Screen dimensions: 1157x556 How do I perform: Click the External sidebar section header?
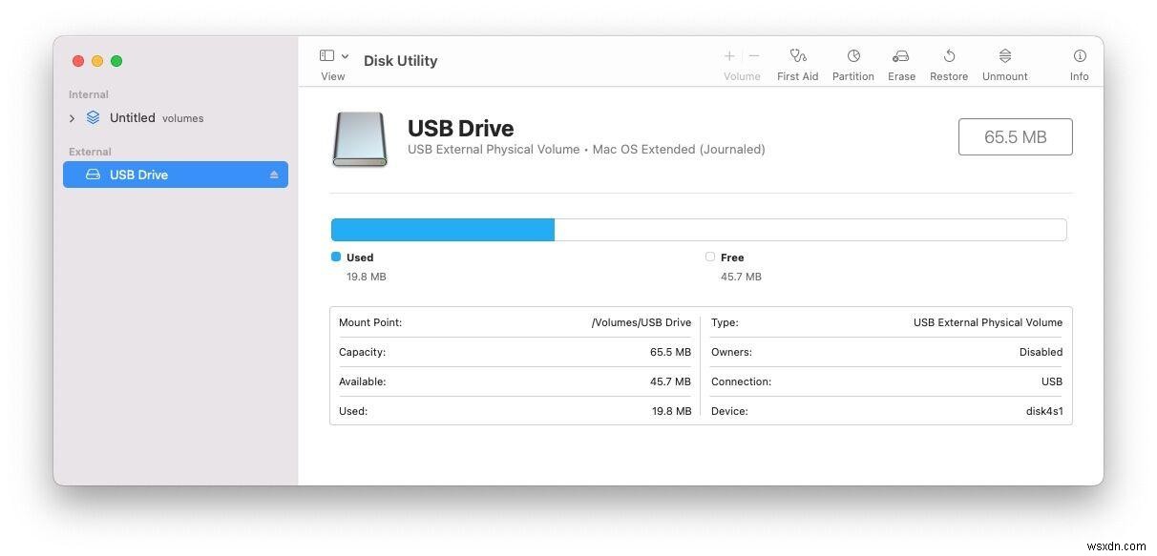(90, 152)
